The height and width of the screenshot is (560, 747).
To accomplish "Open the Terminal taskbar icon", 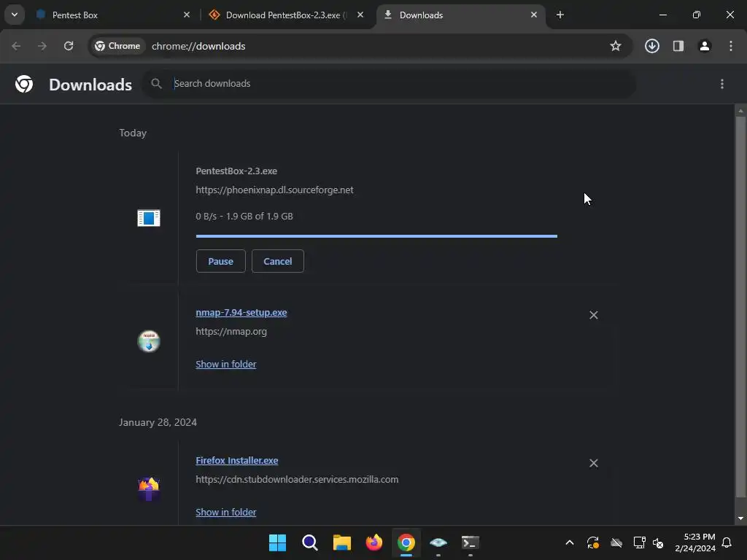I will (x=471, y=542).
